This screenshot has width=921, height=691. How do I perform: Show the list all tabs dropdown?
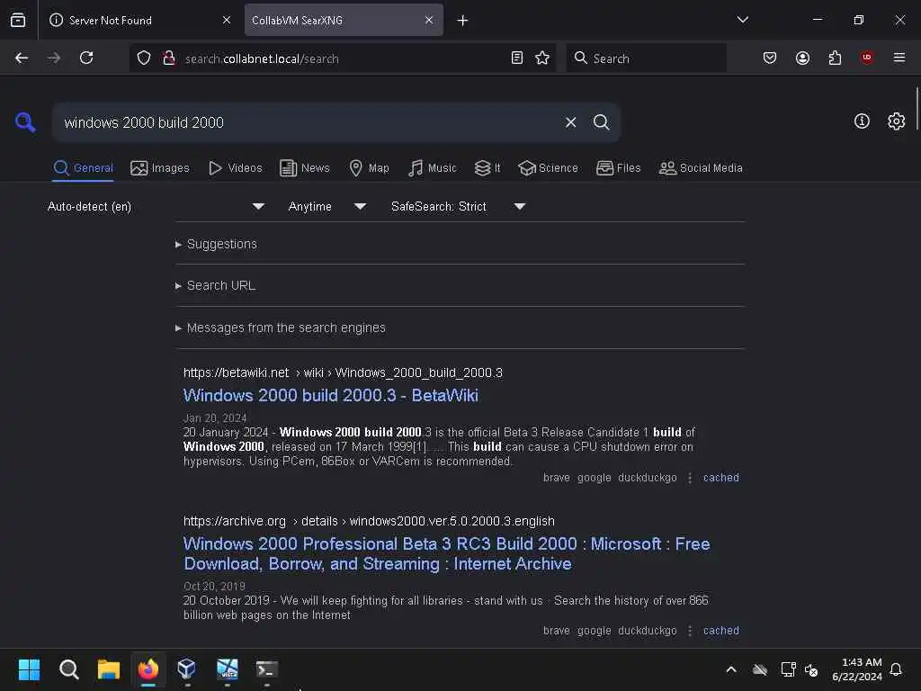tap(742, 20)
